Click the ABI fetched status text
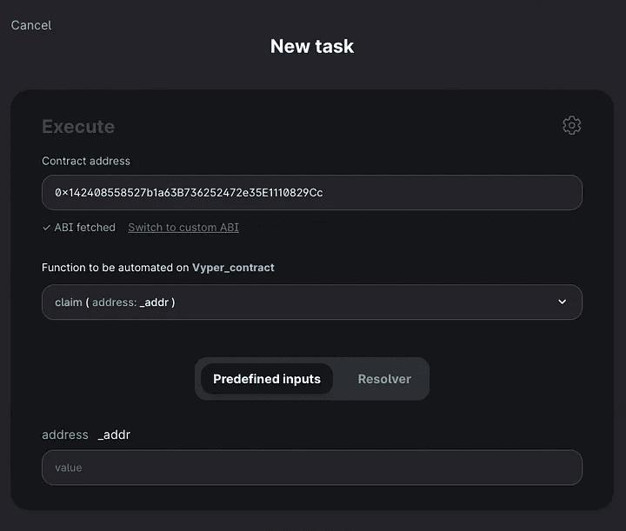The image size is (626, 531). tap(84, 228)
